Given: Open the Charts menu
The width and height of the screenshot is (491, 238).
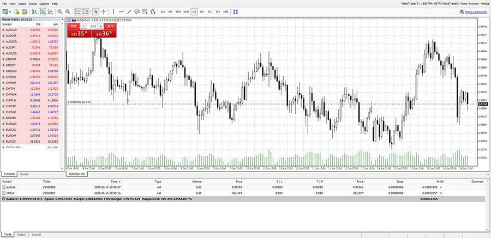Looking at the screenshot, I should pyautogui.click(x=33, y=4).
